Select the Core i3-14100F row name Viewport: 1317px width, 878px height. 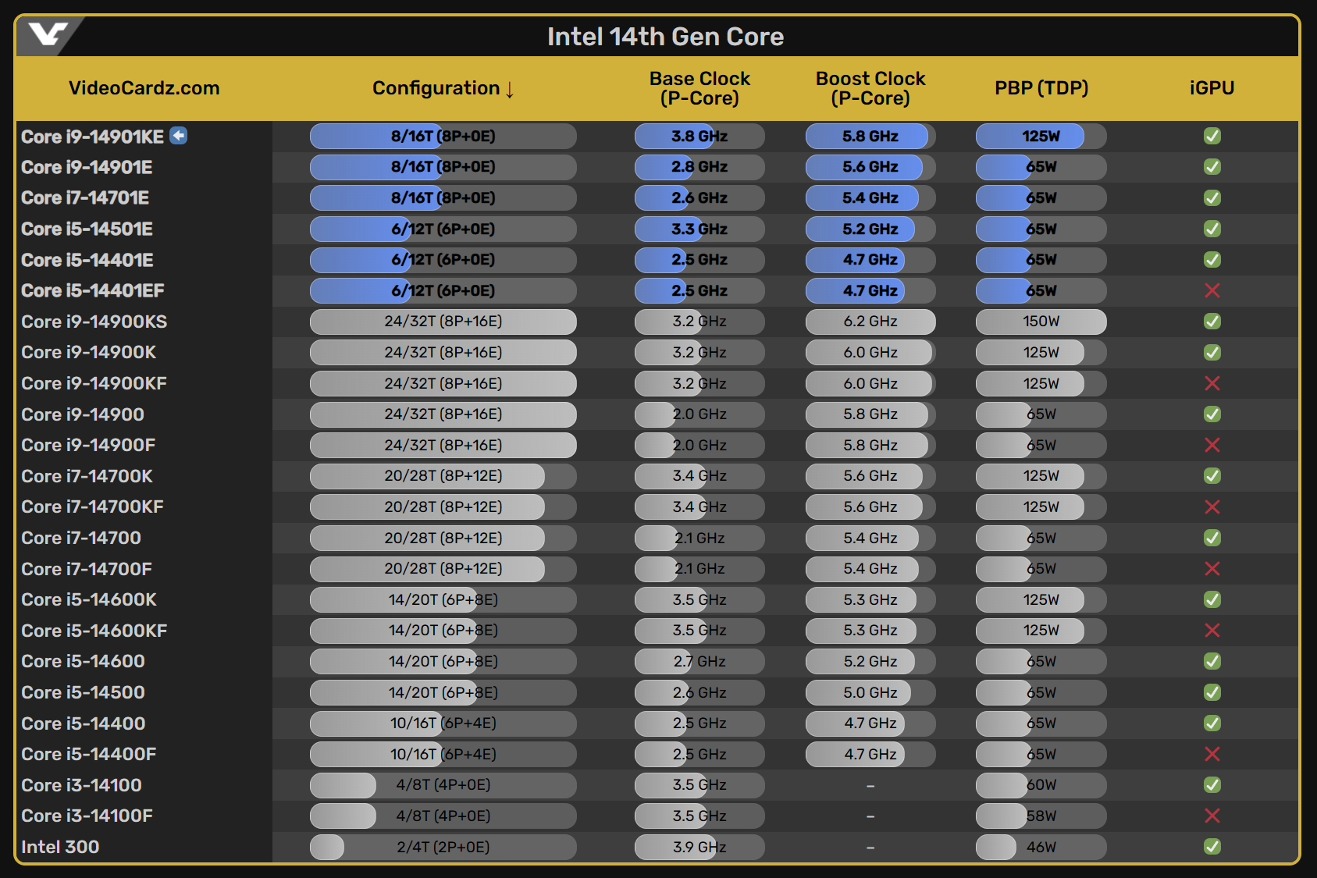click(87, 816)
